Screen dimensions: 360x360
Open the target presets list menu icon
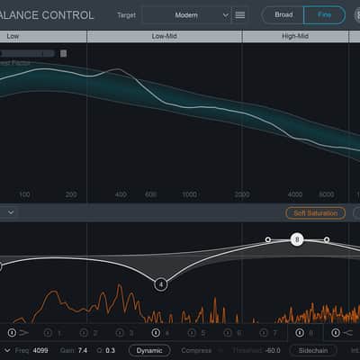(240, 14)
